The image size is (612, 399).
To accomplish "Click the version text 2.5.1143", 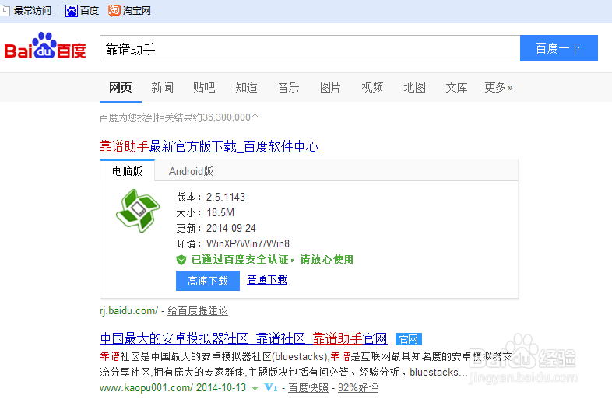I will (226, 197).
